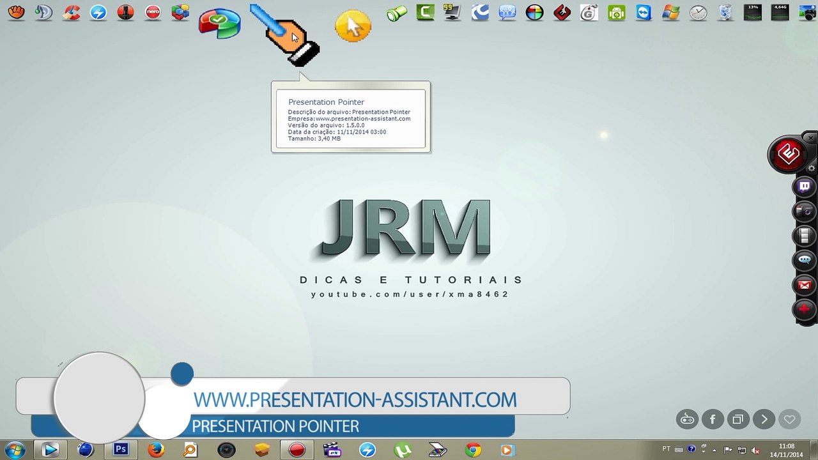
Task: Open the purple clapperboard taskbar icon
Action: [x=332, y=450]
